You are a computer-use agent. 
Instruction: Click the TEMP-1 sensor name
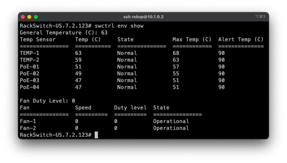pos(29,53)
